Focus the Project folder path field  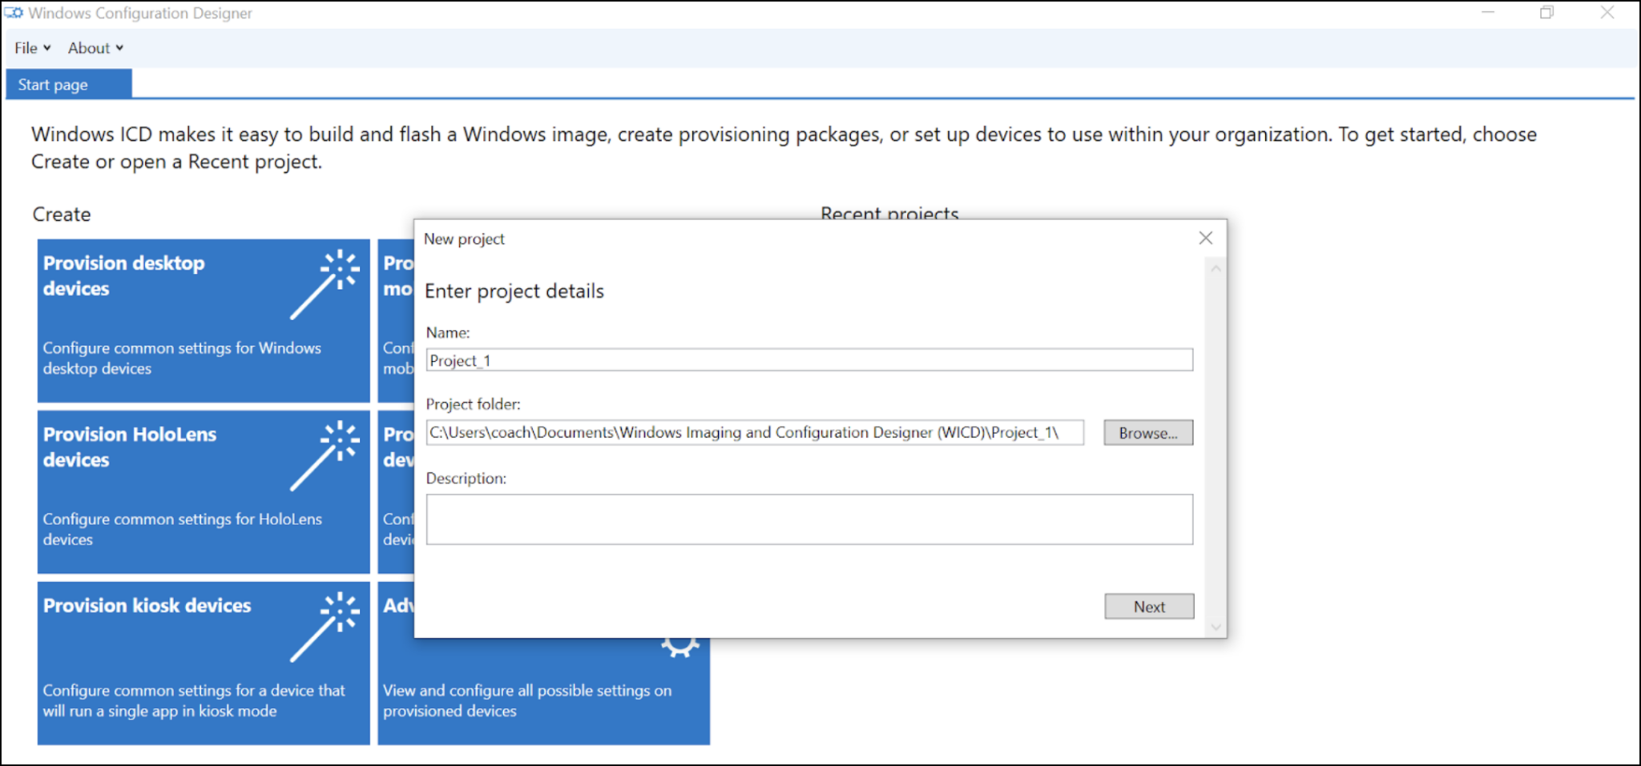point(755,432)
